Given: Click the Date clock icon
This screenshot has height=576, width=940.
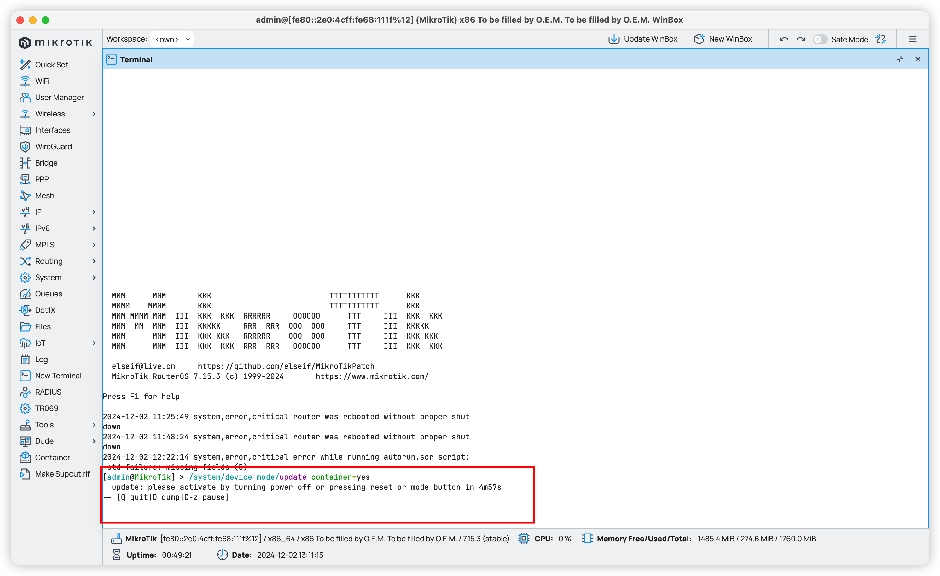Looking at the screenshot, I should 222,555.
